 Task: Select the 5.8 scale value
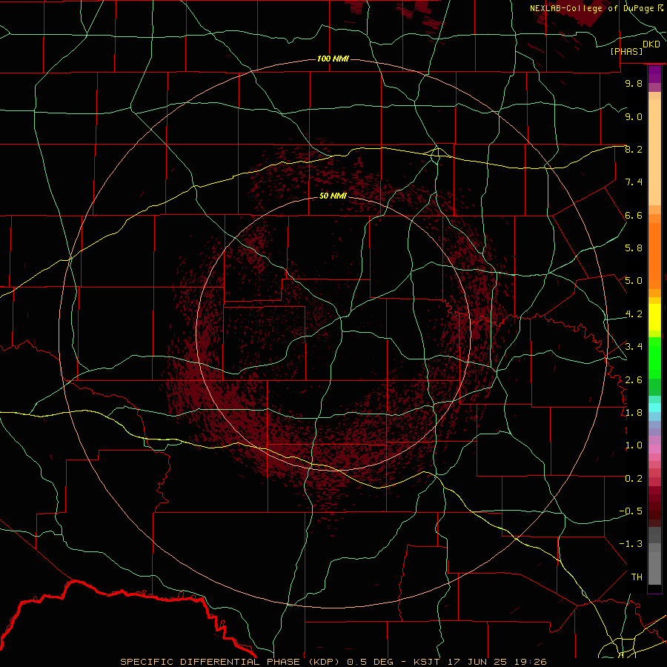click(x=634, y=248)
